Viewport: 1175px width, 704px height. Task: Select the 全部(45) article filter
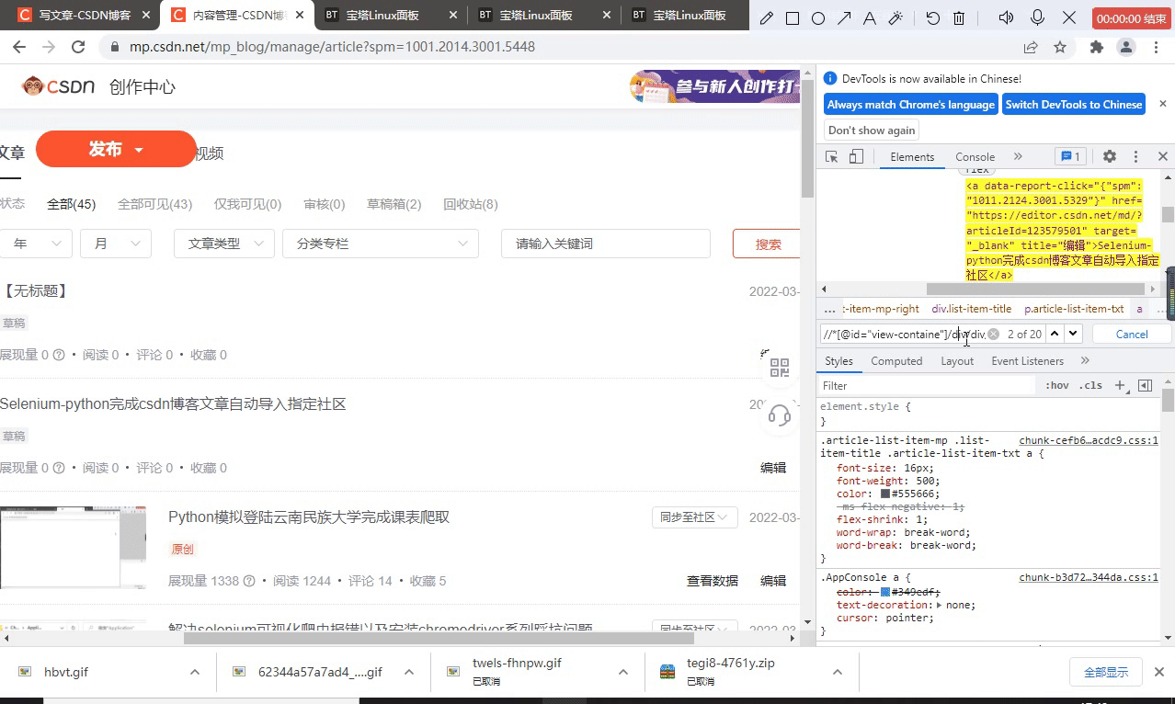[72, 204]
